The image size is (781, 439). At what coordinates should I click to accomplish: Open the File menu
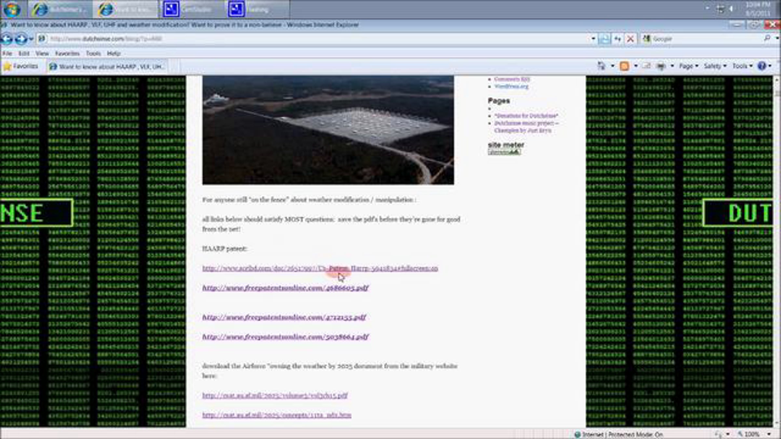point(7,53)
